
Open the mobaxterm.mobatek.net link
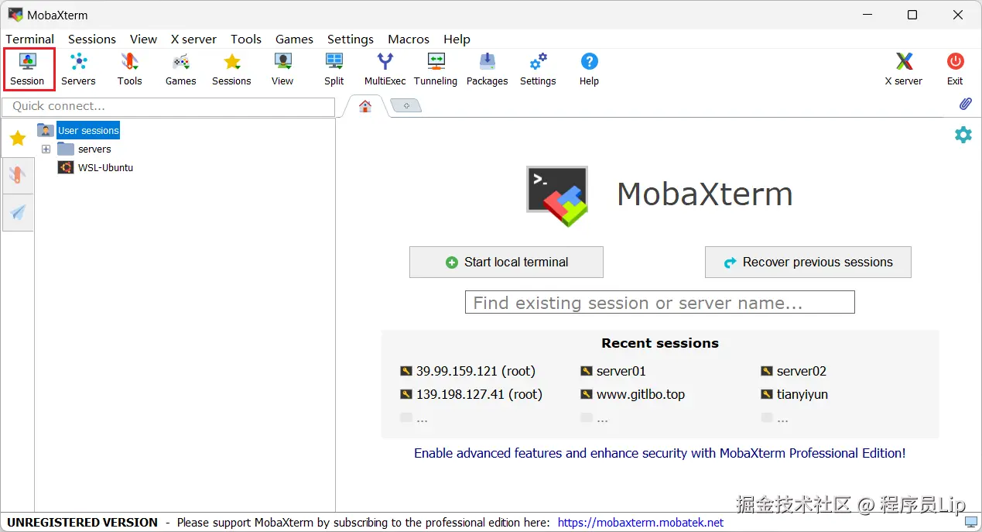point(641,523)
